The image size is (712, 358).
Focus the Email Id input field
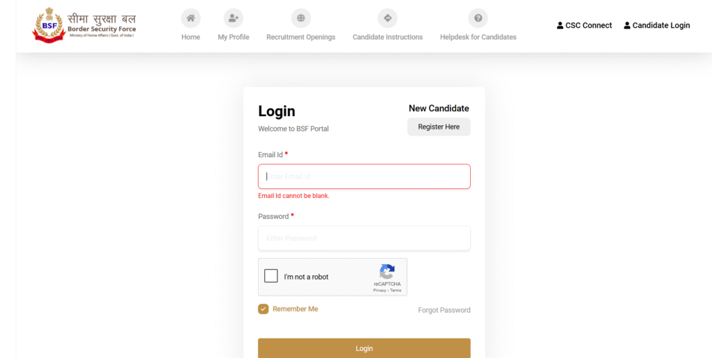click(364, 177)
